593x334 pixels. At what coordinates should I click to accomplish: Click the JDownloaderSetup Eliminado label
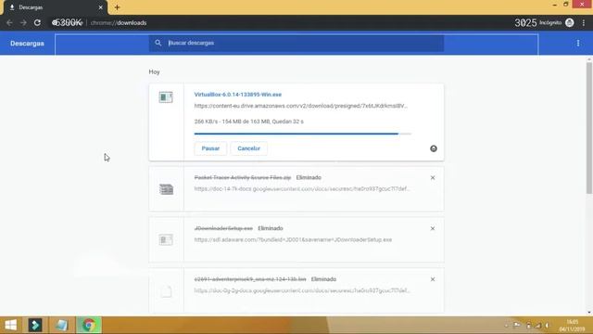pos(271,228)
